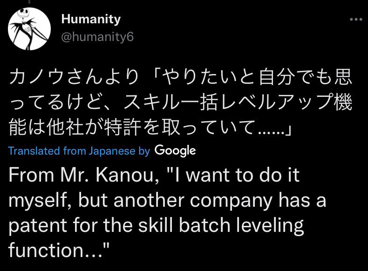Open the three-dot more options menu
The height and width of the screenshot is (271, 368).
point(356,20)
